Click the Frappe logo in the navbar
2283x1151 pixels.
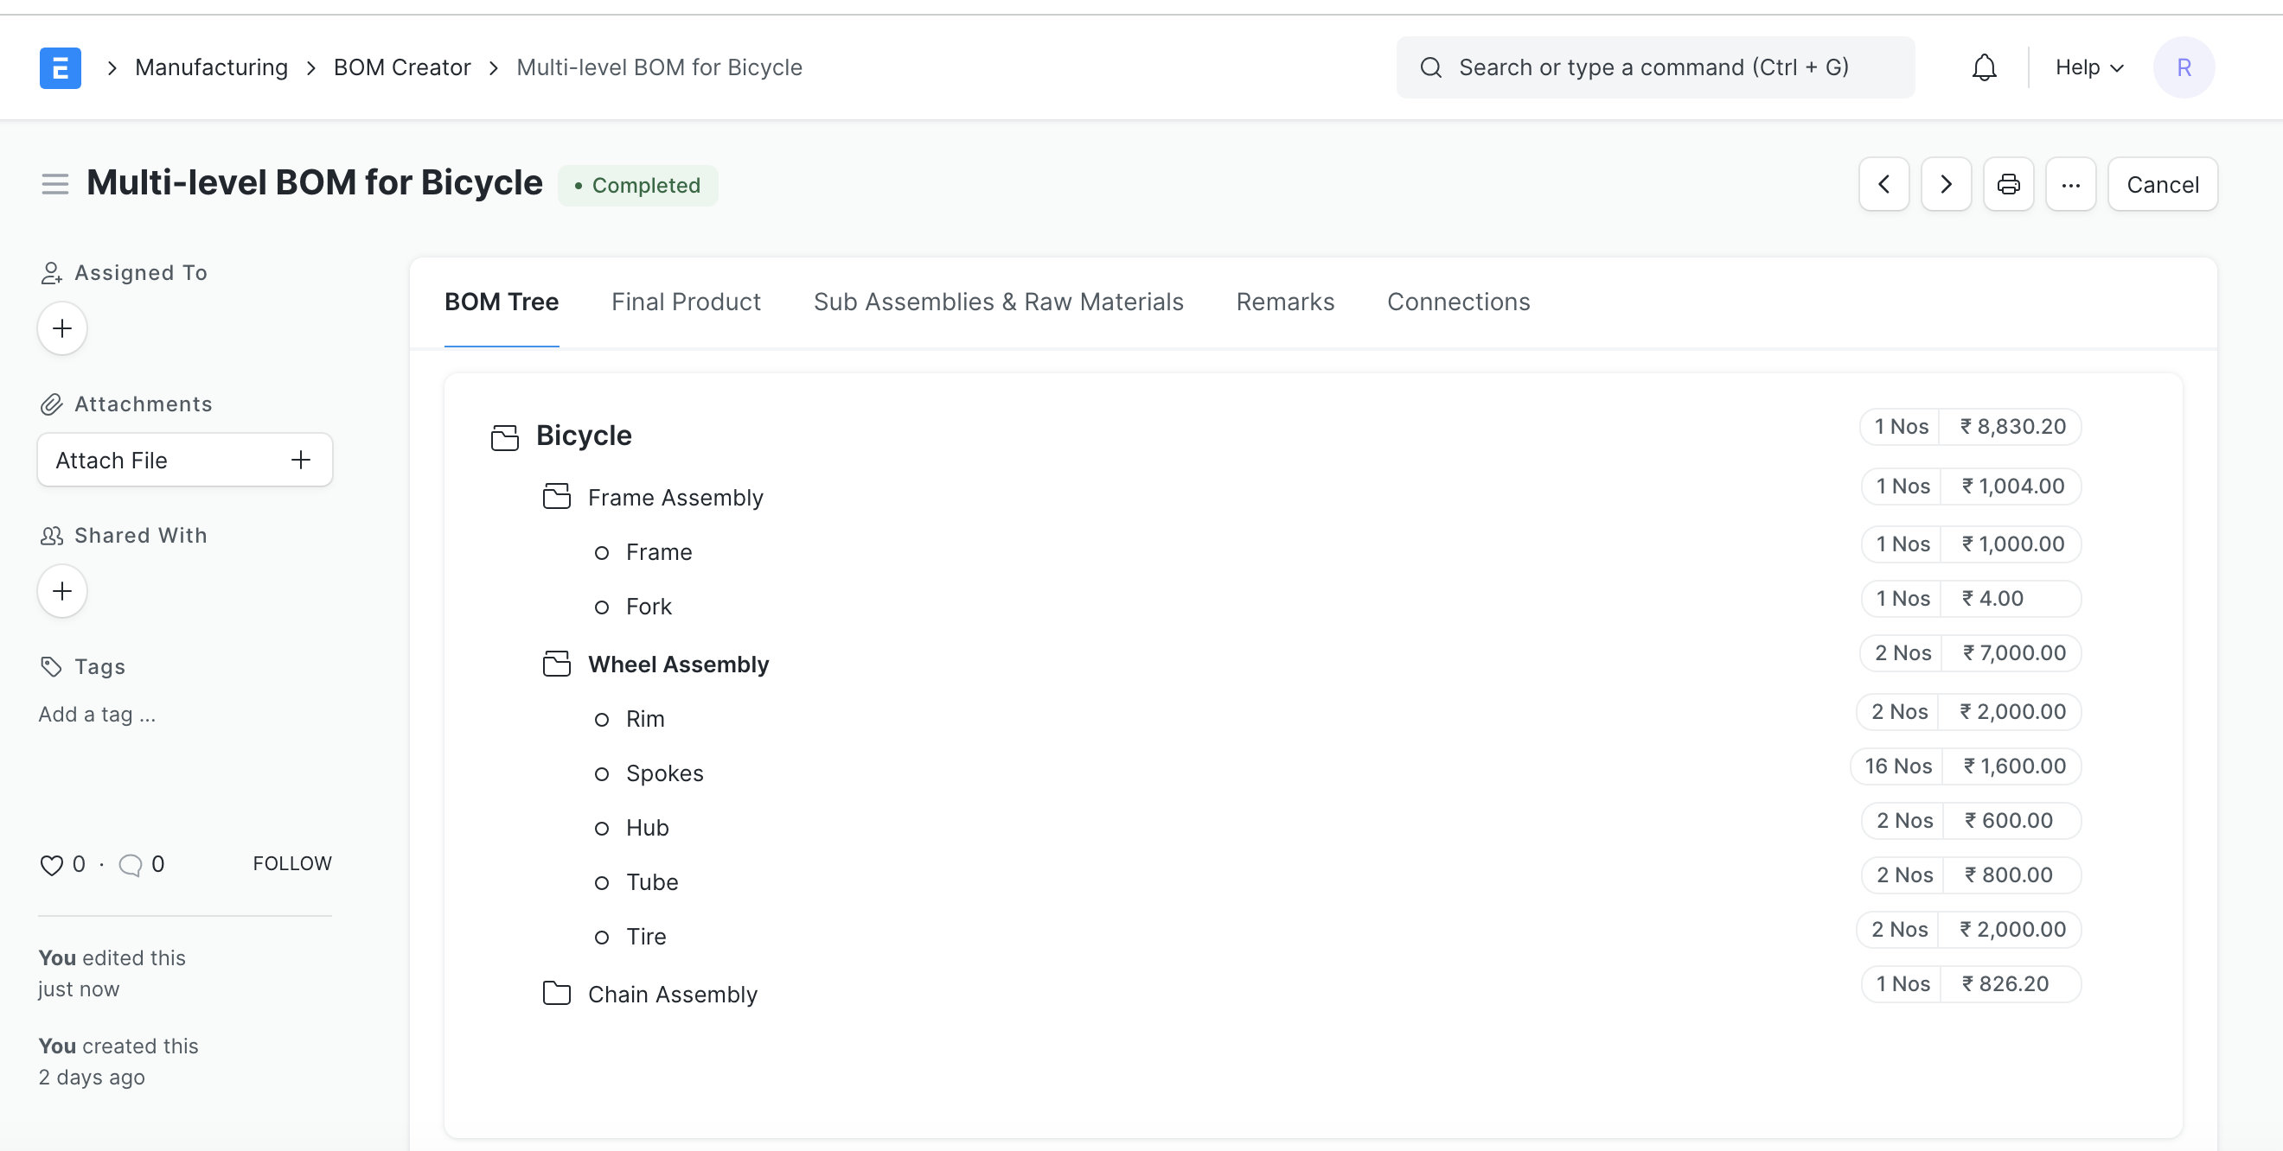(x=60, y=67)
